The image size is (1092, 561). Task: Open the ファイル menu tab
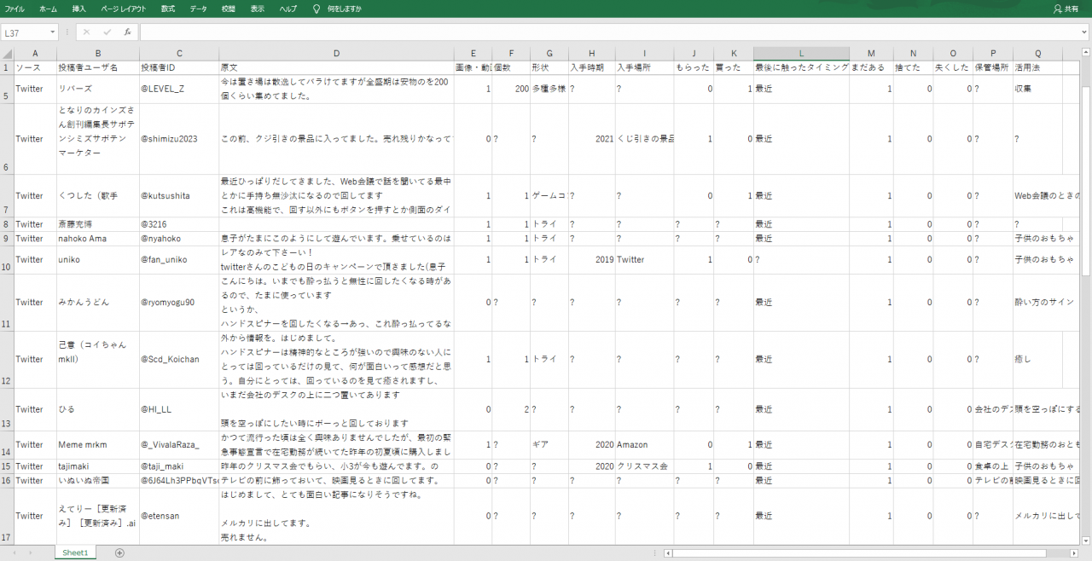point(15,9)
